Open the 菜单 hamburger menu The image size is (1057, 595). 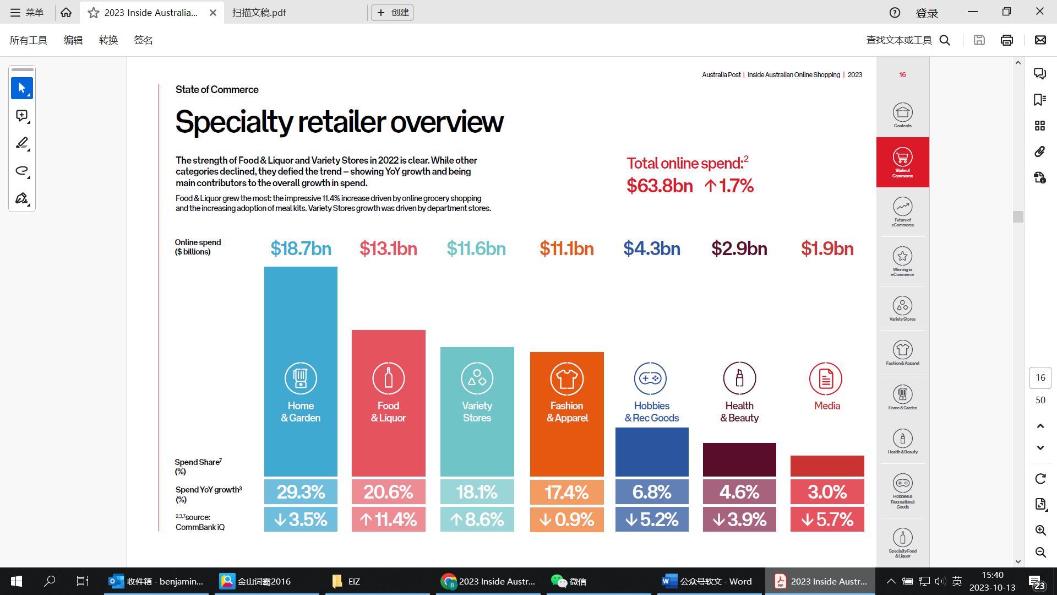(x=26, y=12)
